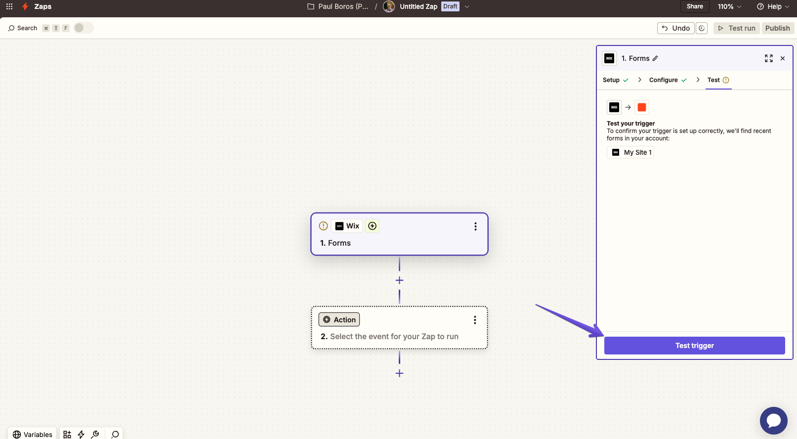Toggle the switch beside Search
797x439 pixels.
84,28
